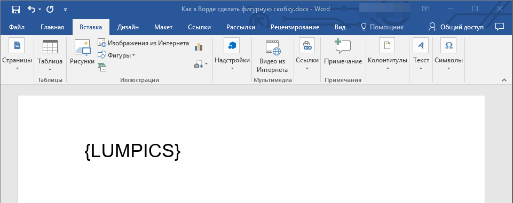Insert a chart using the bar chart icon
The width and height of the screenshot is (513, 203).
(x=199, y=47)
